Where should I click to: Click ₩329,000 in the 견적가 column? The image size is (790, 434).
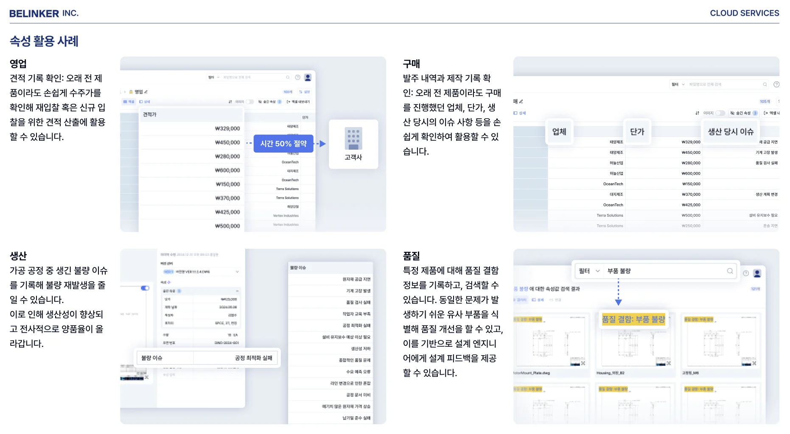click(227, 128)
